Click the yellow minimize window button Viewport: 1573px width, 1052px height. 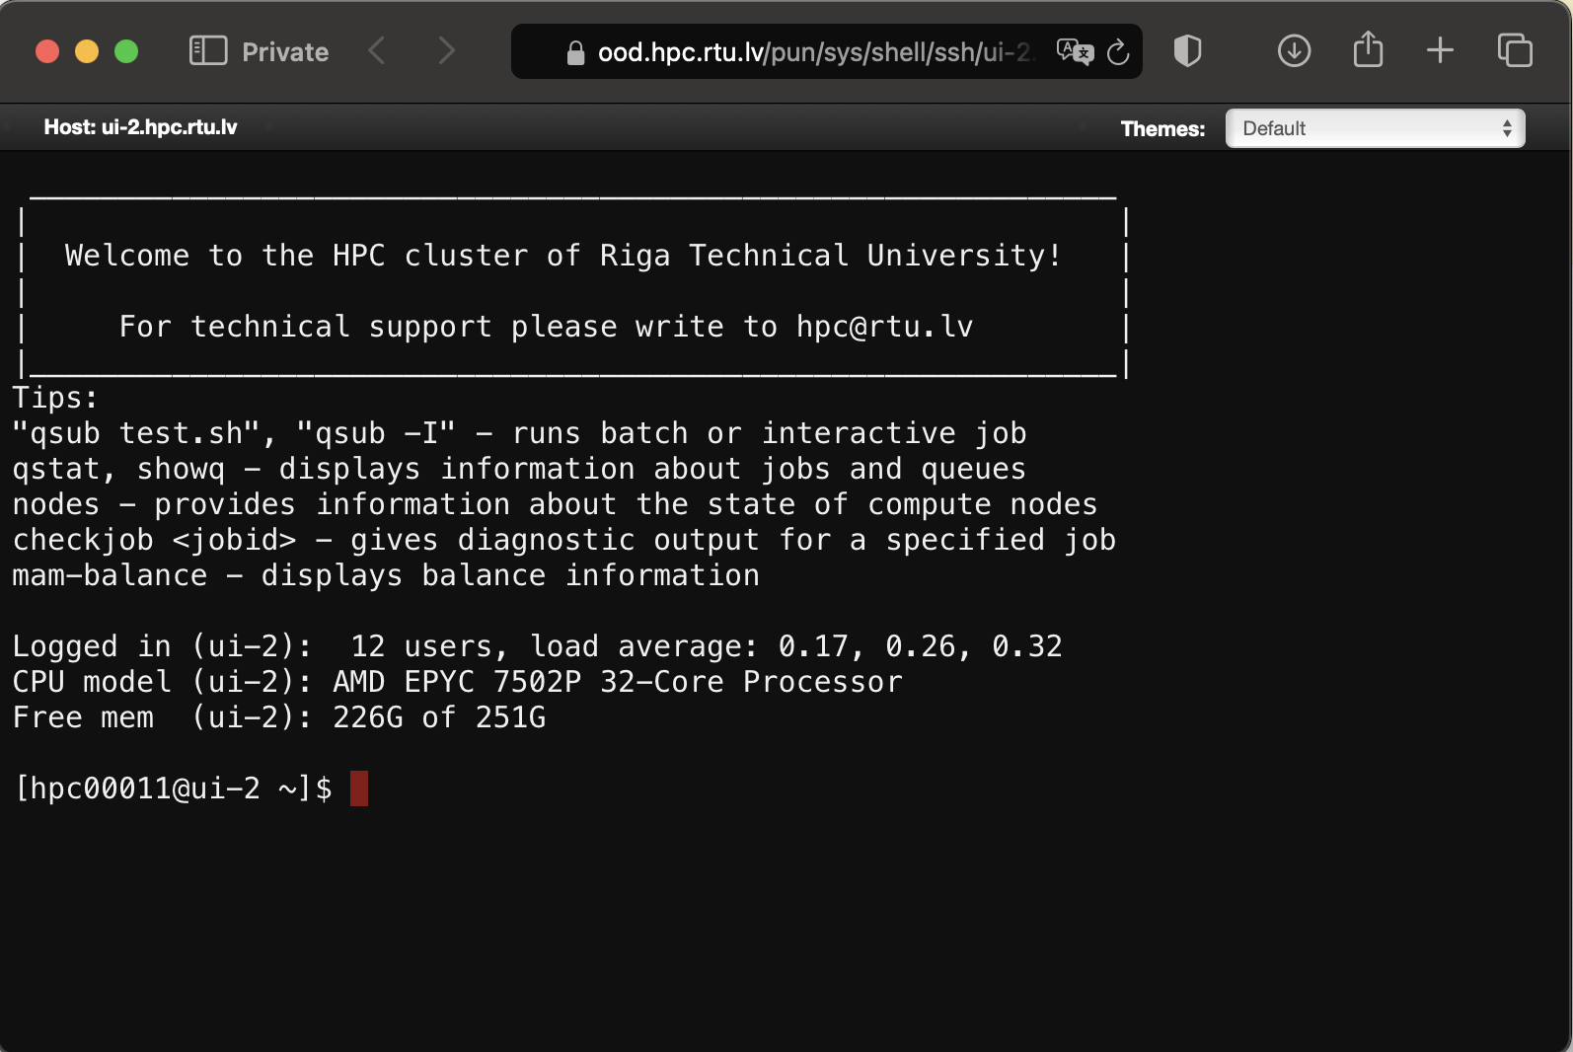pyautogui.click(x=87, y=51)
